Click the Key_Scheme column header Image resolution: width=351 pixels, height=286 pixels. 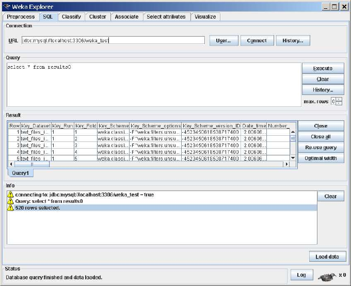pyautogui.click(x=114, y=126)
